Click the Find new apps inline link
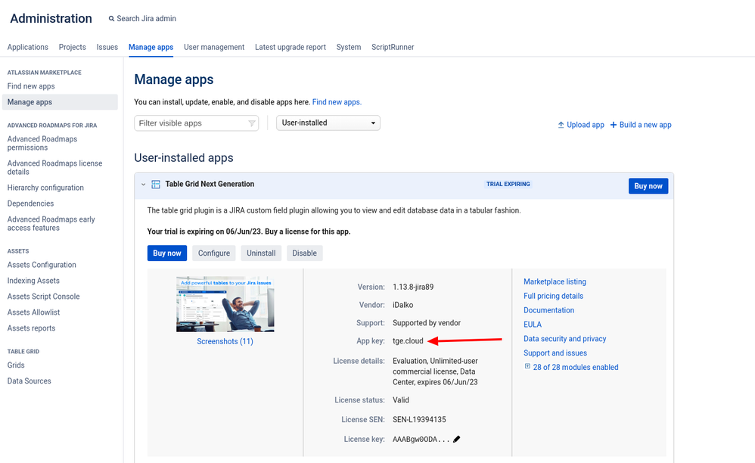The width and height of the screenshot is (755, 463). tap(337, 102)
